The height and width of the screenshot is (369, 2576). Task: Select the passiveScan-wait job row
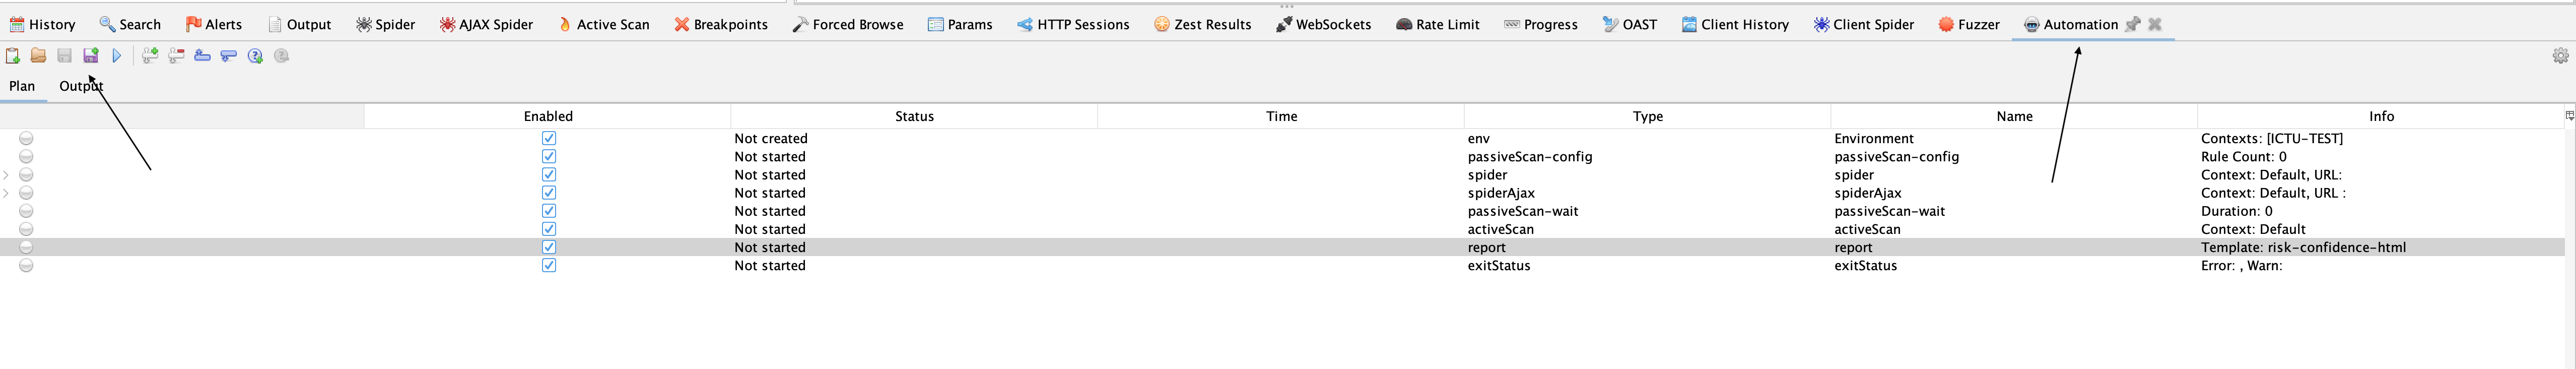[1522, 211]
